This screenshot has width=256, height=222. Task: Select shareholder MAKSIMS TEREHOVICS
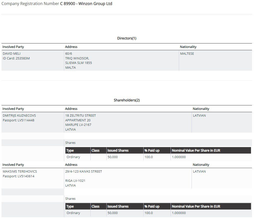[x=19, y=171]
